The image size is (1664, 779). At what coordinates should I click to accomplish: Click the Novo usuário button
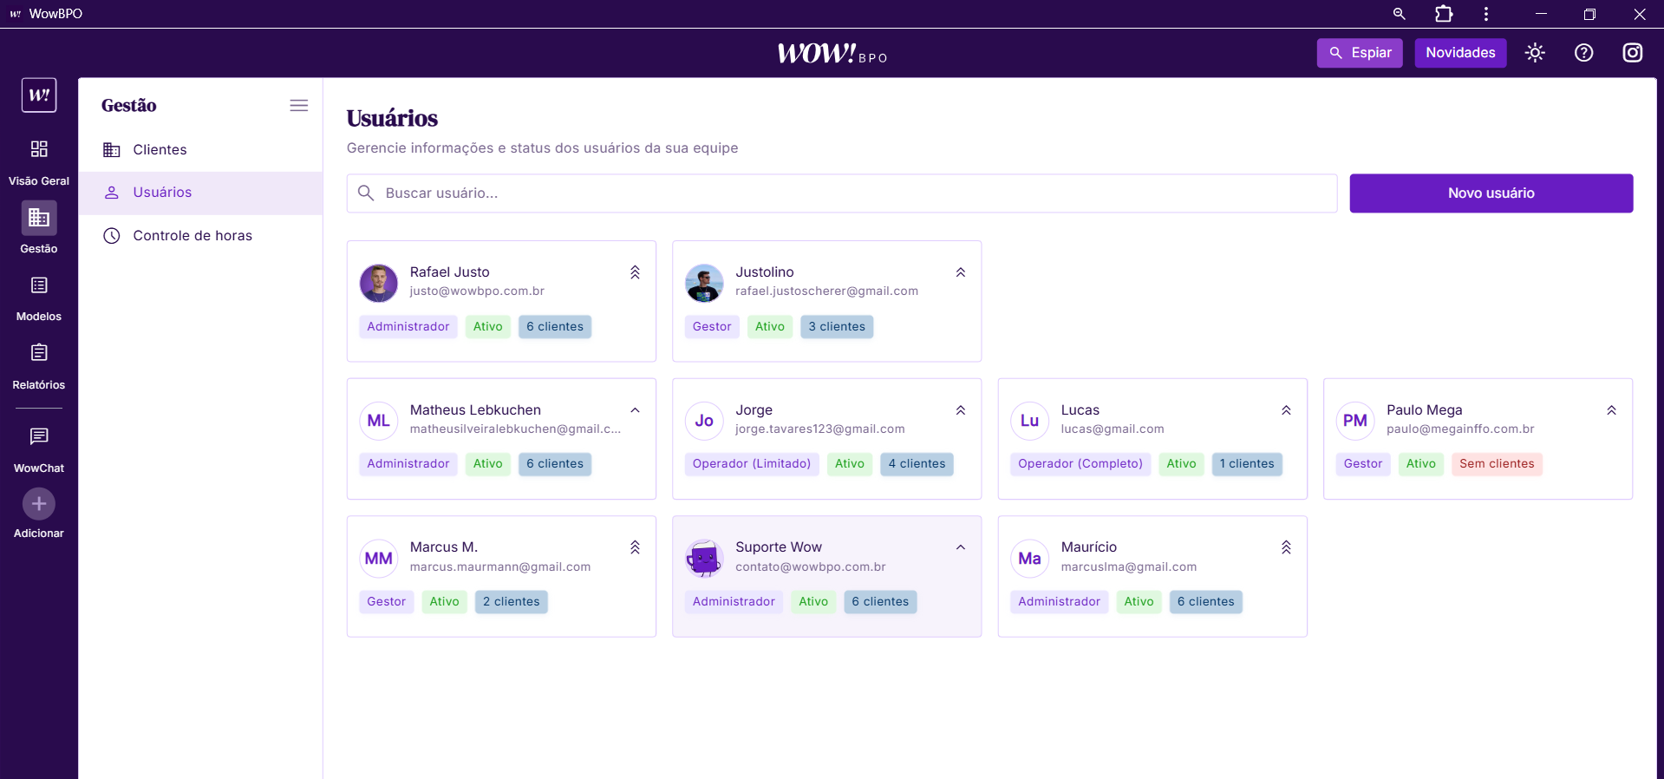point(1491,193)
